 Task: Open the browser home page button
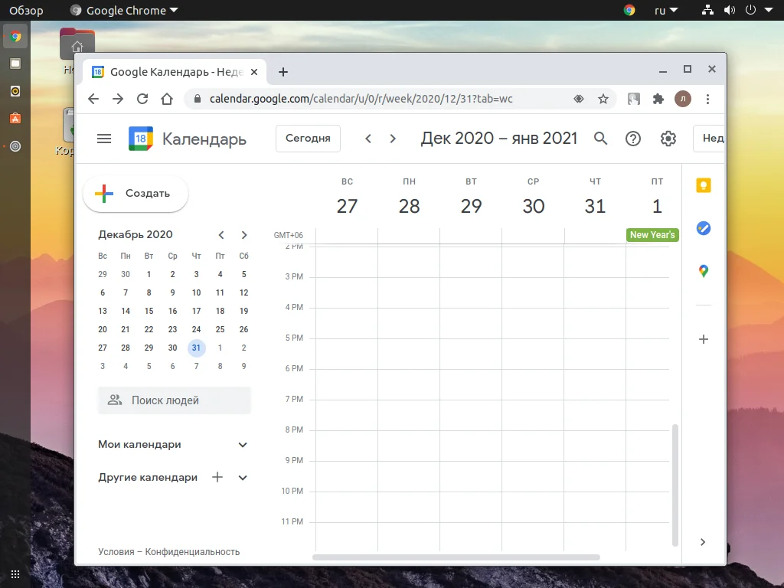pyautogui.click(x=167, y=99)
